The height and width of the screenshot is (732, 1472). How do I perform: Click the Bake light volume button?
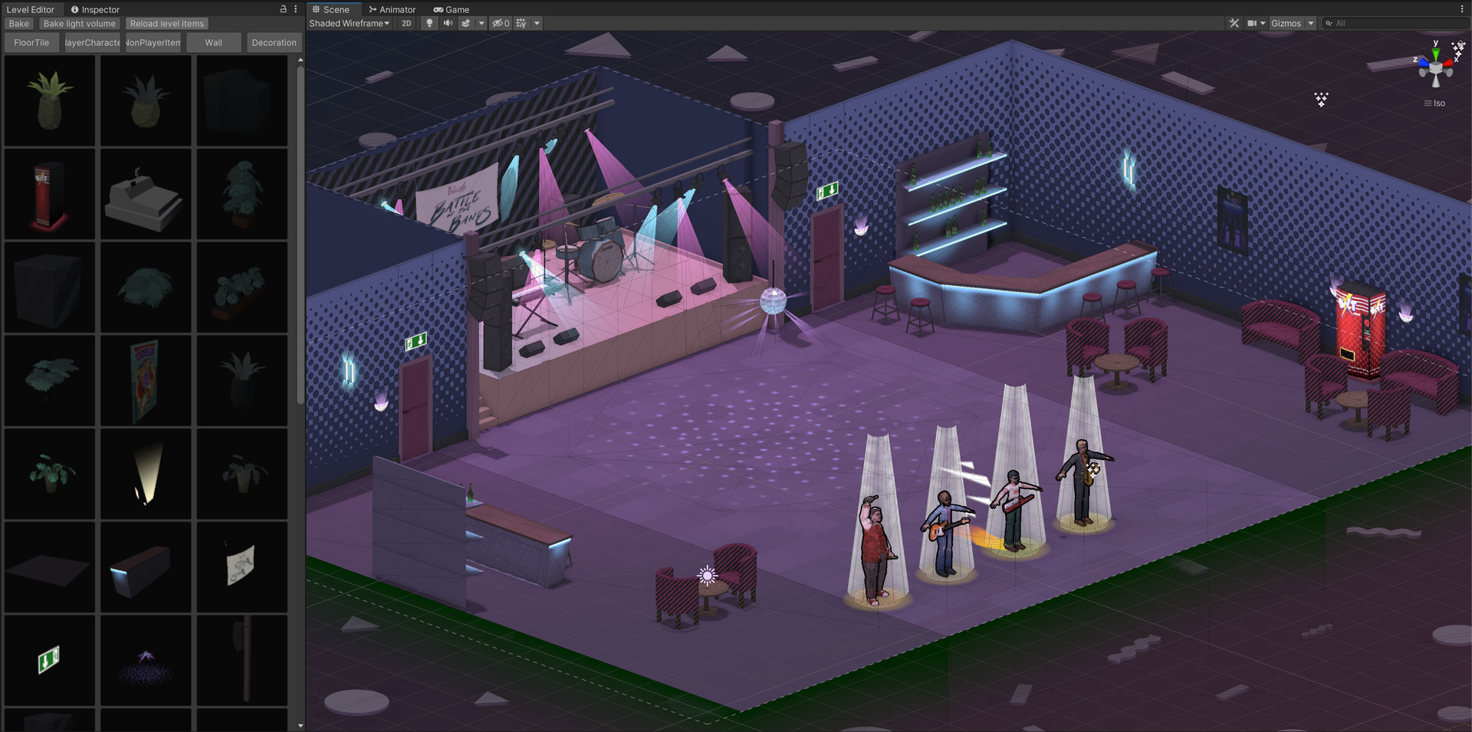[x=80, y=24]
